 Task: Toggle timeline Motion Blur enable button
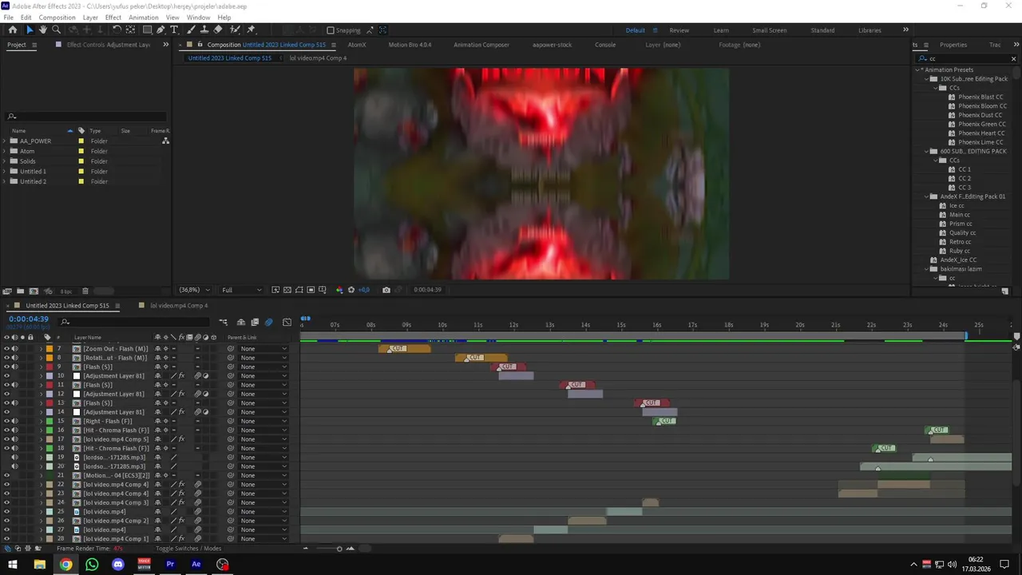pos(268,323)
